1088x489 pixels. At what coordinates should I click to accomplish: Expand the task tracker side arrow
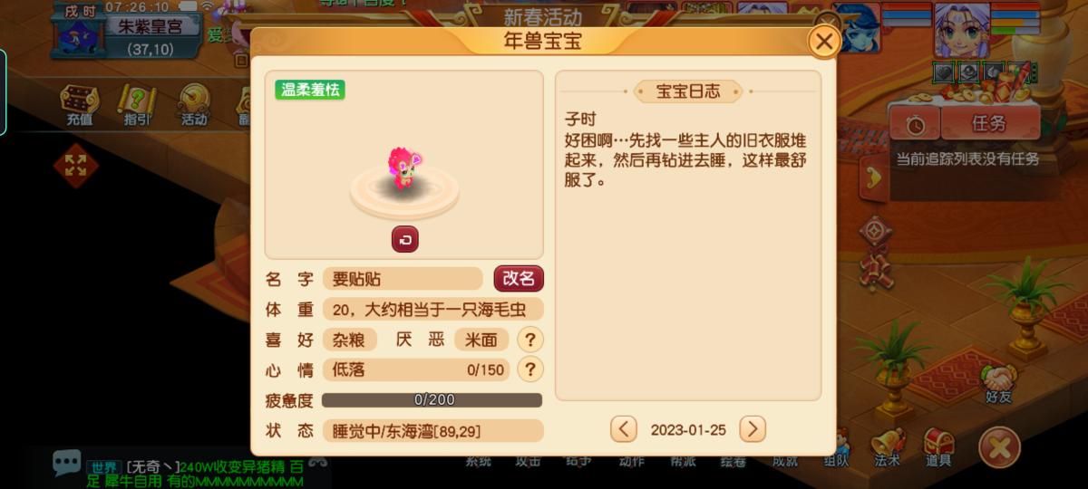coord(873,177)
